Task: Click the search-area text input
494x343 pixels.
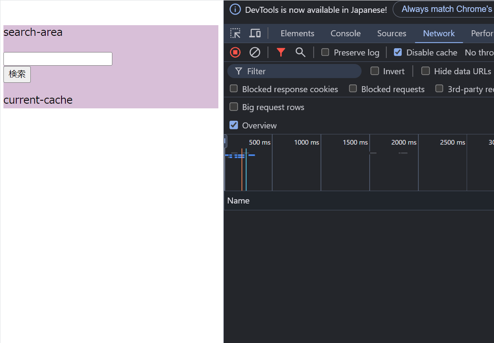Action: pos(58,58)
